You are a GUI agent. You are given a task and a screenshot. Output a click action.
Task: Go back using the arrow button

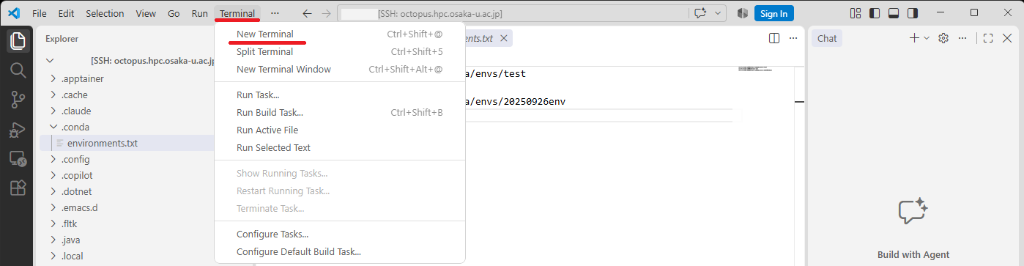click(x=308, y=13)
